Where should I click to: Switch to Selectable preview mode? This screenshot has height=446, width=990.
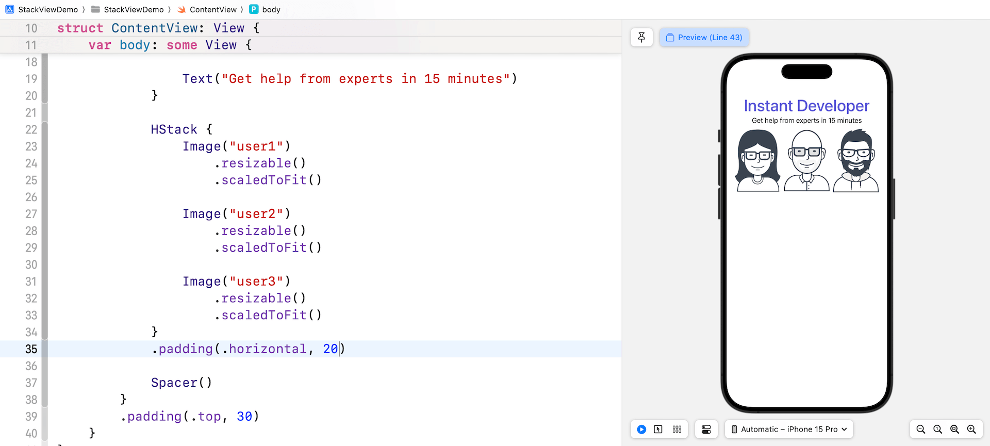(658, 429)
